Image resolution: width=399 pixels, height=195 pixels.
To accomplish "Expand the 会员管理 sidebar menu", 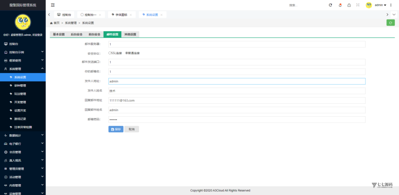I will click(23, 152).
